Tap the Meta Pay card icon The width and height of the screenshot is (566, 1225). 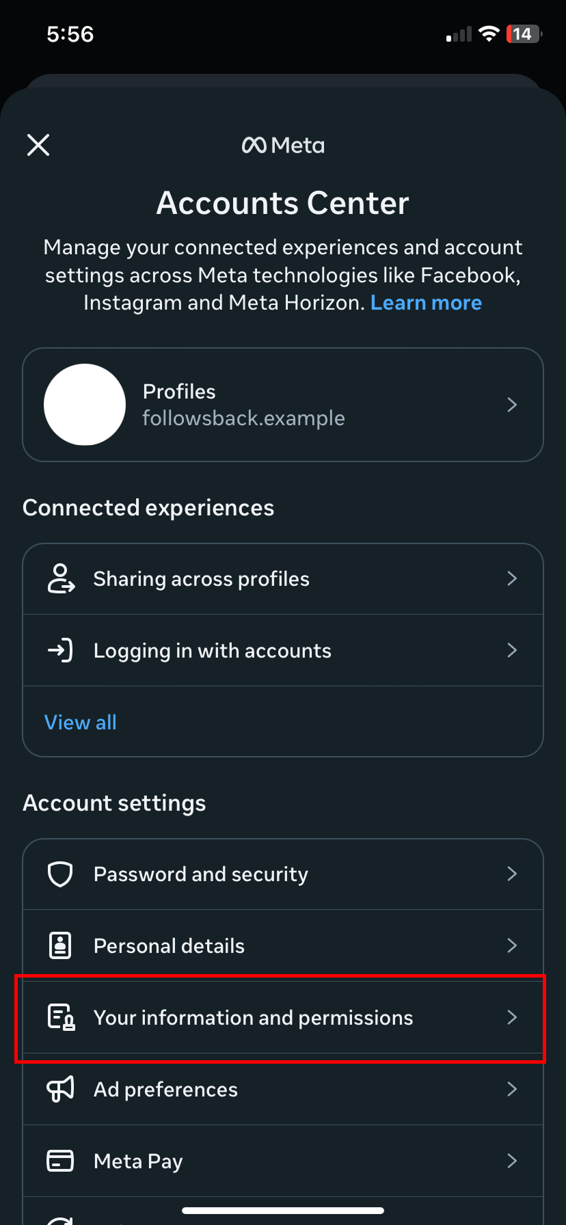coord(60,1161)
